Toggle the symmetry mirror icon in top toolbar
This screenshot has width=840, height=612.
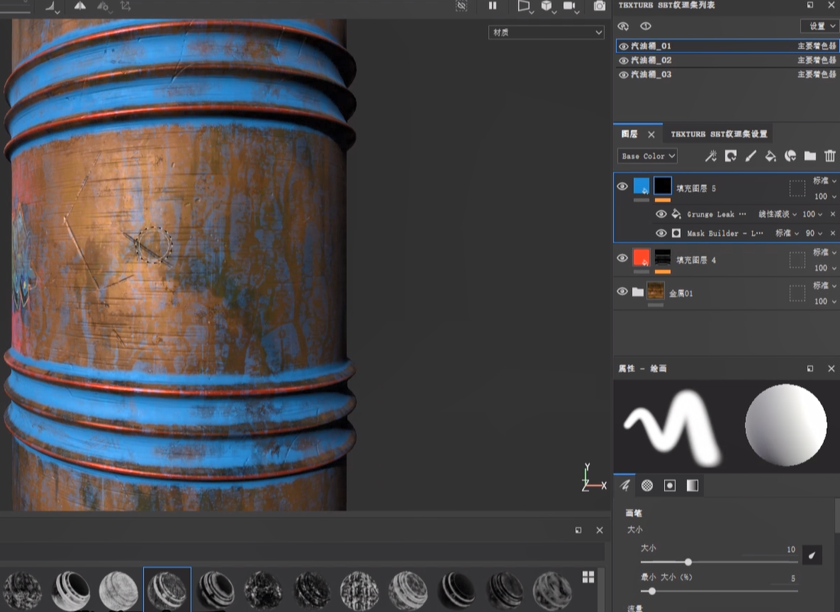pyautogui.click(x=80, y=6)
